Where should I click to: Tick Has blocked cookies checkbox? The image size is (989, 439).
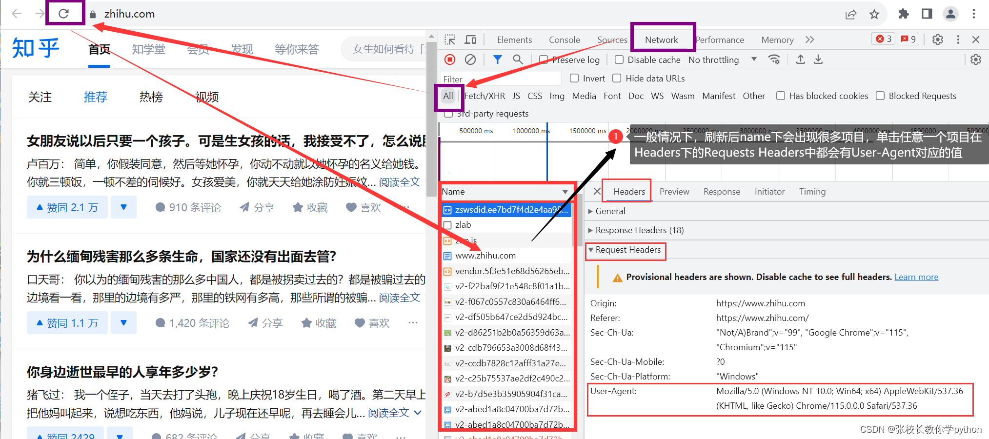781,96
